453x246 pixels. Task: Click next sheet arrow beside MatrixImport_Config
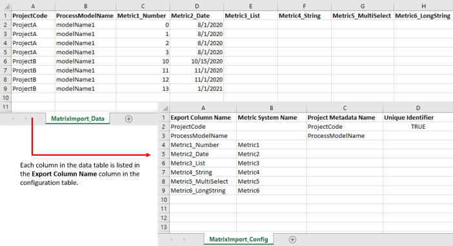pyautogui.click(x=184, y=240)
